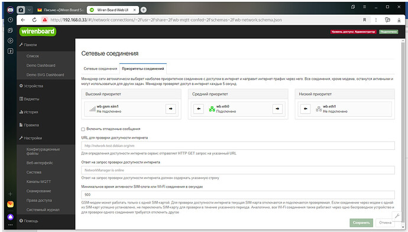Open Устройства in sidebar
Image resolution: width=408 pixels, height=232 pixels.
(31, 86)
